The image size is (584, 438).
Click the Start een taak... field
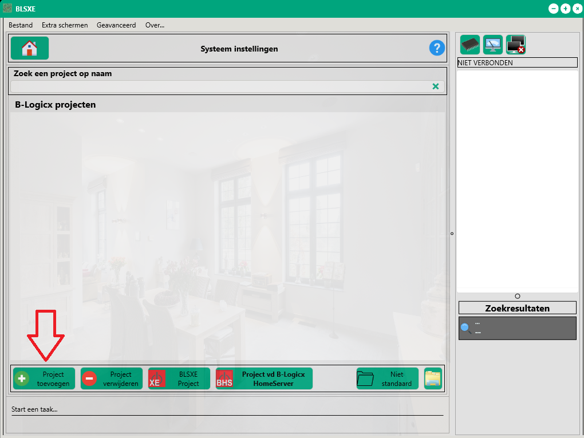(227, 409)
